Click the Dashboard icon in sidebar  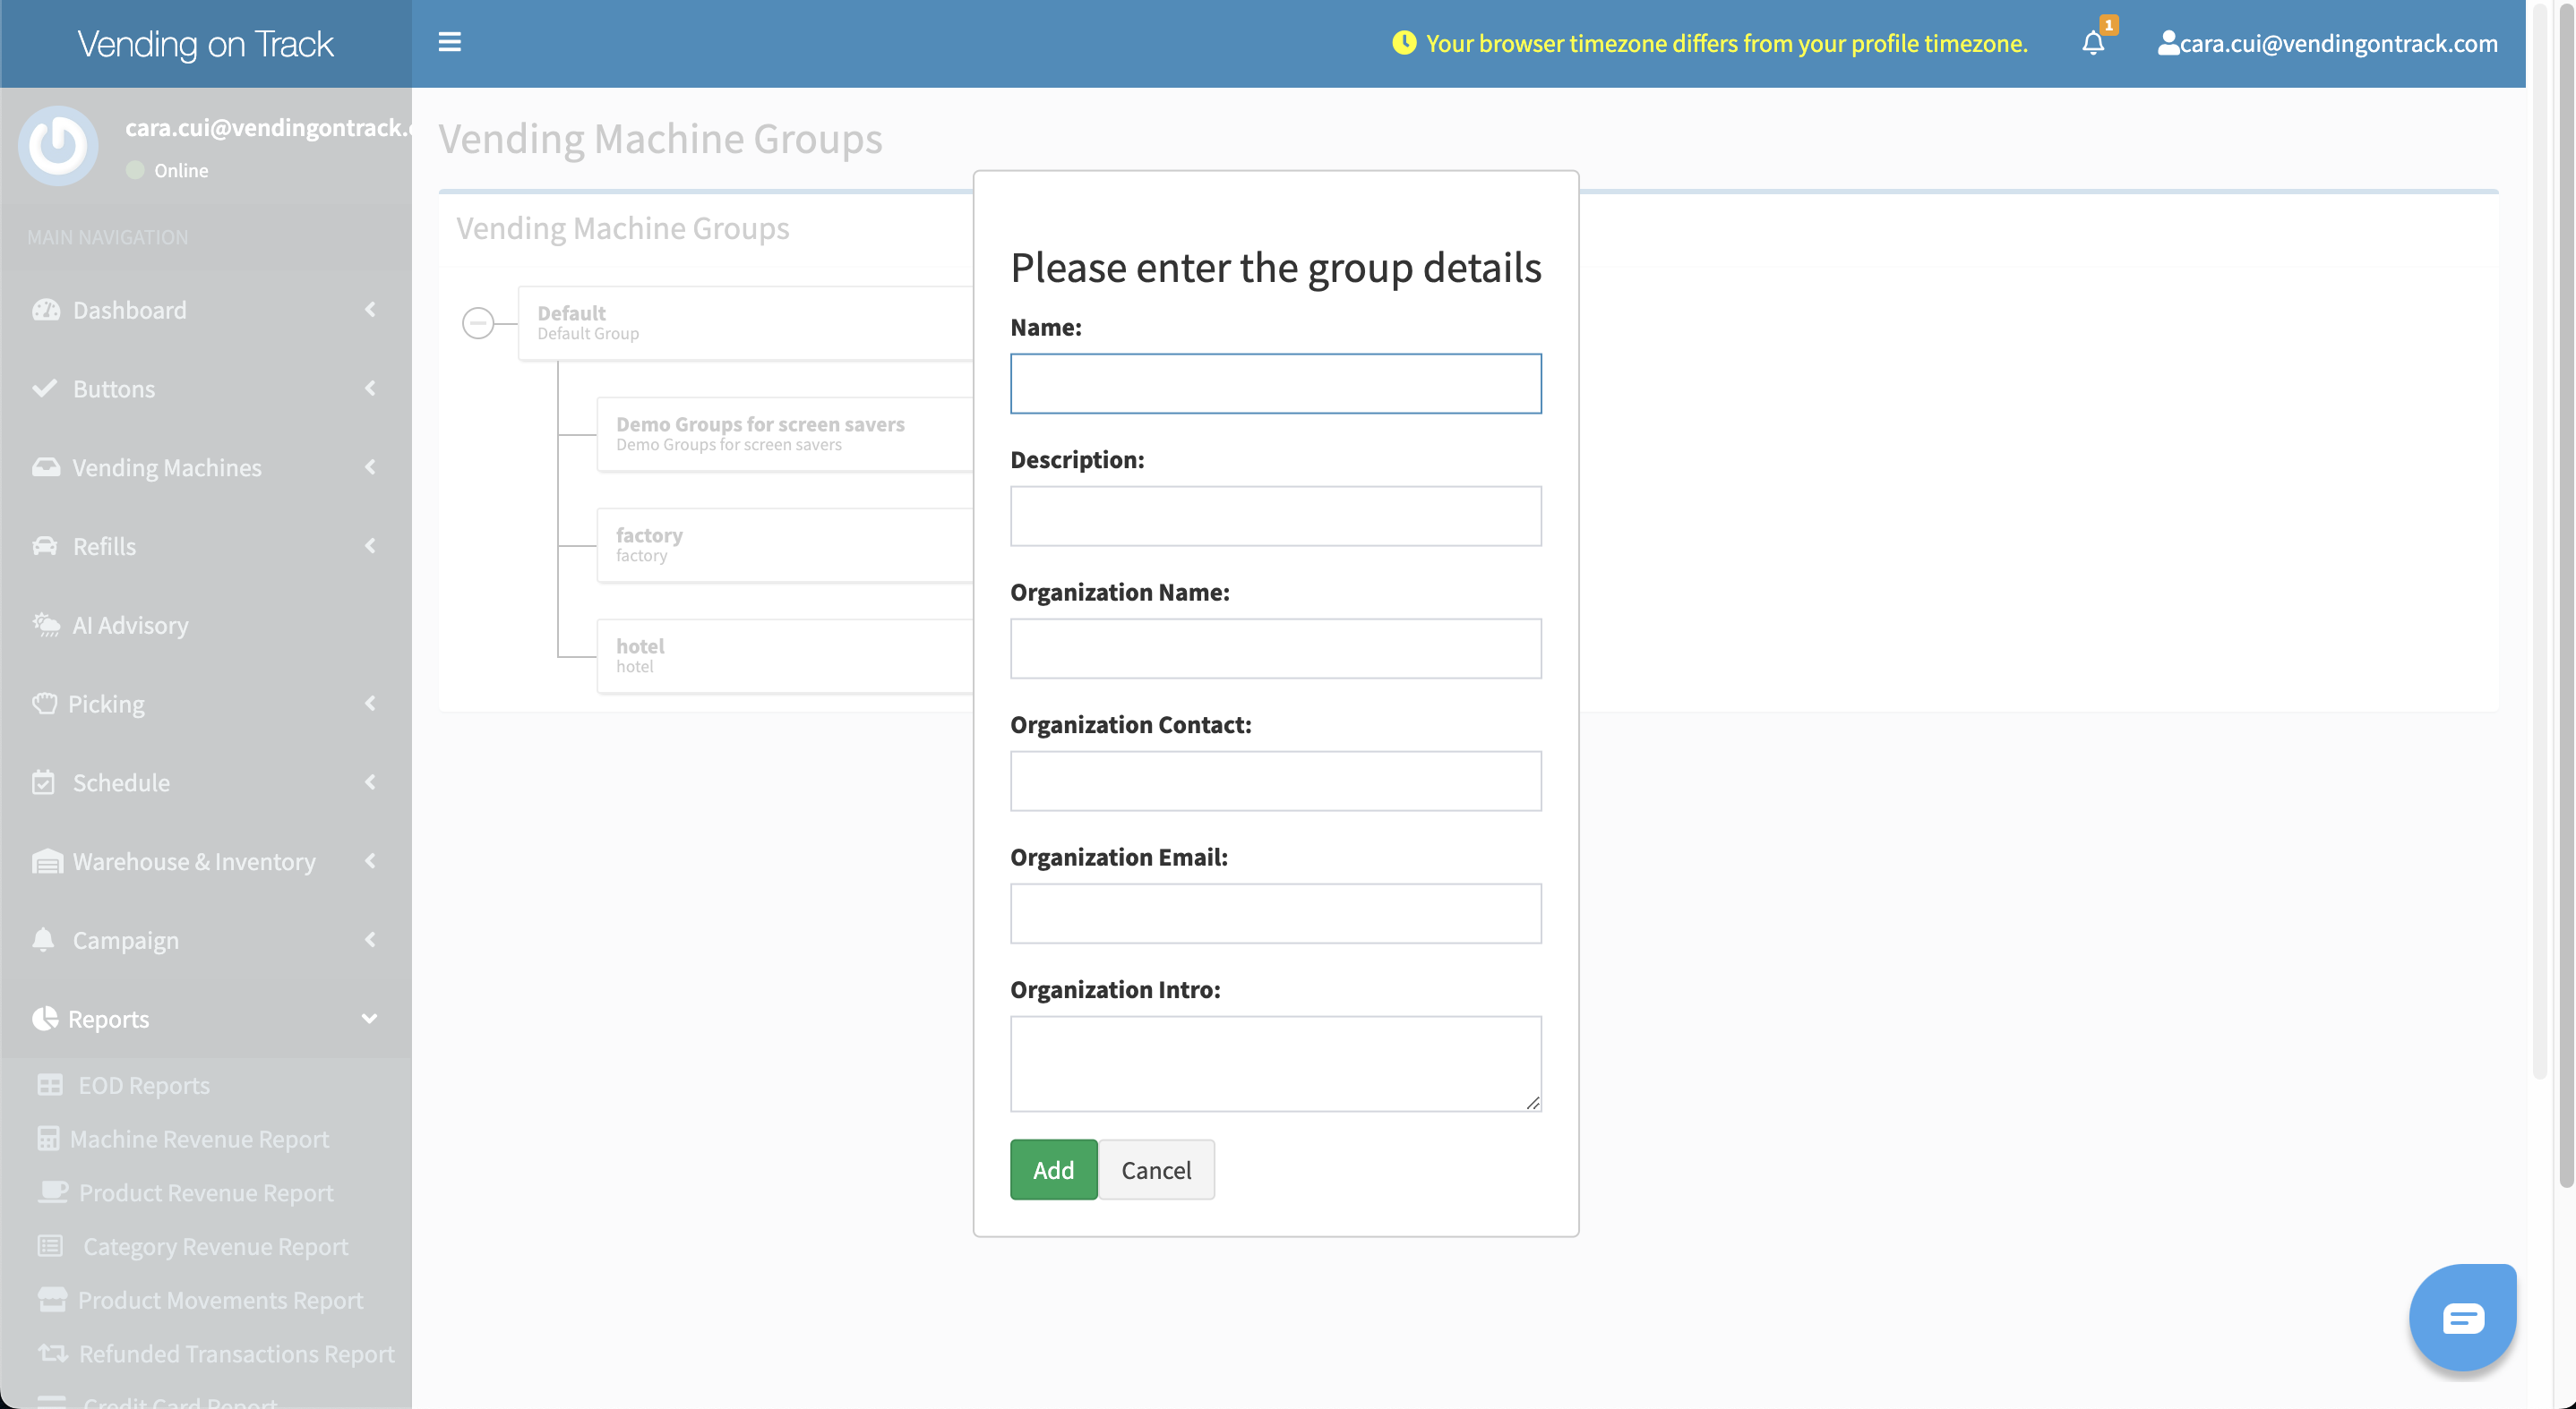(45, 309)
